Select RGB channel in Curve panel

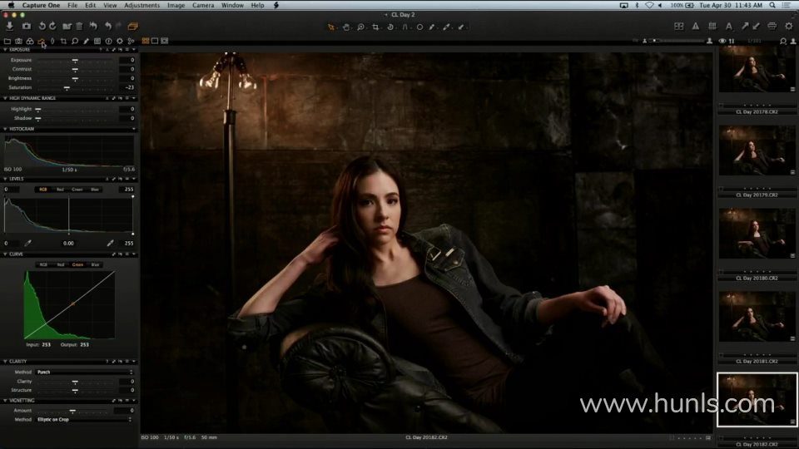[43, 264]
